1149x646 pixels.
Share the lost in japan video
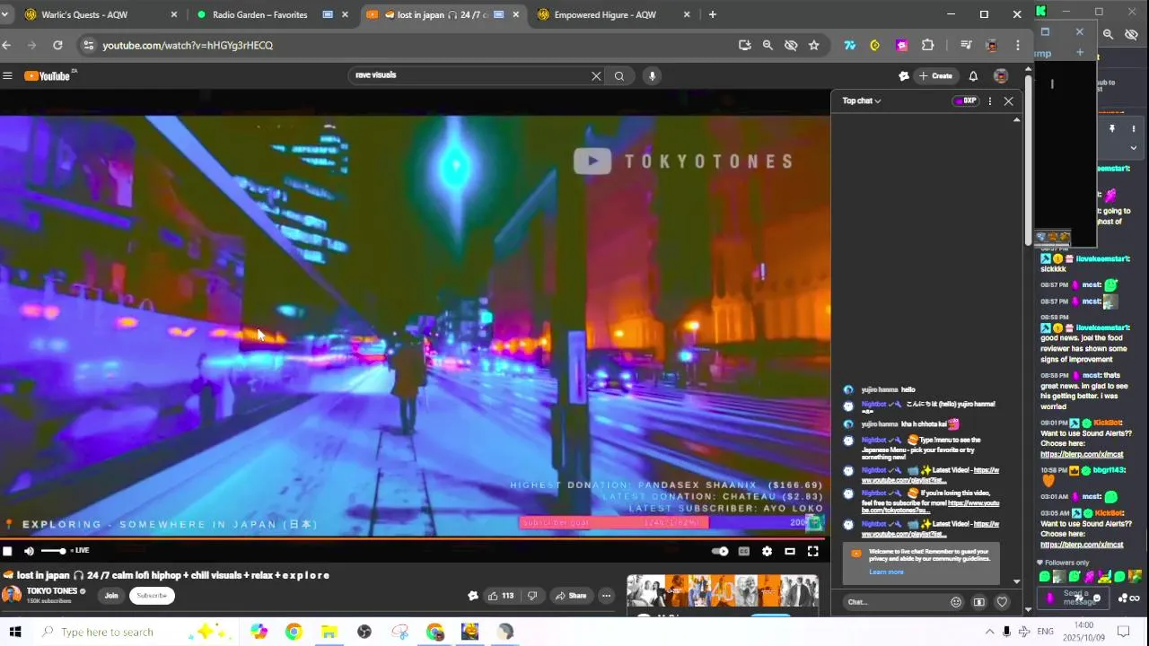click(570, 596)
